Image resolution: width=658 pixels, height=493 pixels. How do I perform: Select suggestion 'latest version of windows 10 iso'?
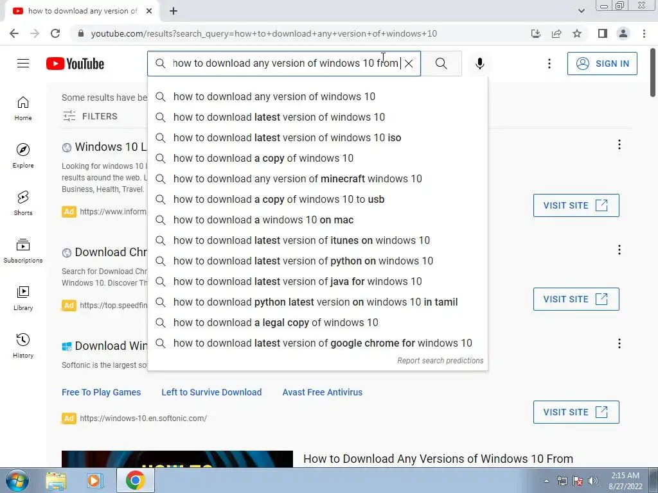[317, 137]
